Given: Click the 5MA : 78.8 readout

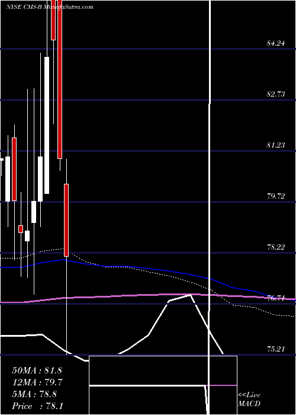Looking at the screenshot, I should click(x=34, y=394).
